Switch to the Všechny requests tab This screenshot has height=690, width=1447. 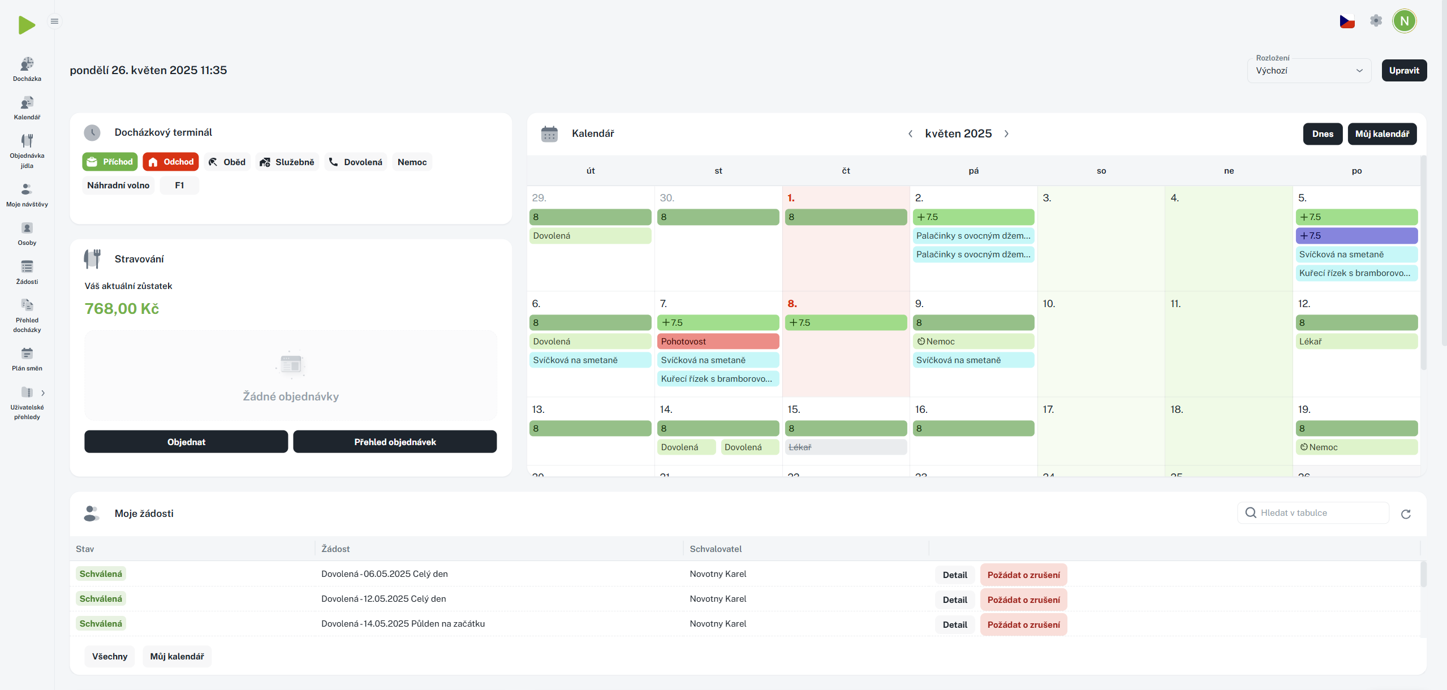click(x=110, y=656)
